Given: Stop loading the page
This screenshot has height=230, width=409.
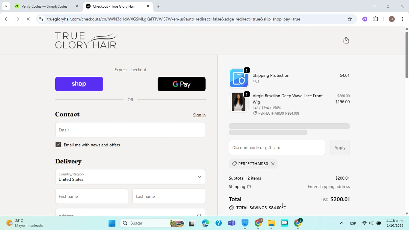Looking at the screenshot, I should (x=28, y=19).
